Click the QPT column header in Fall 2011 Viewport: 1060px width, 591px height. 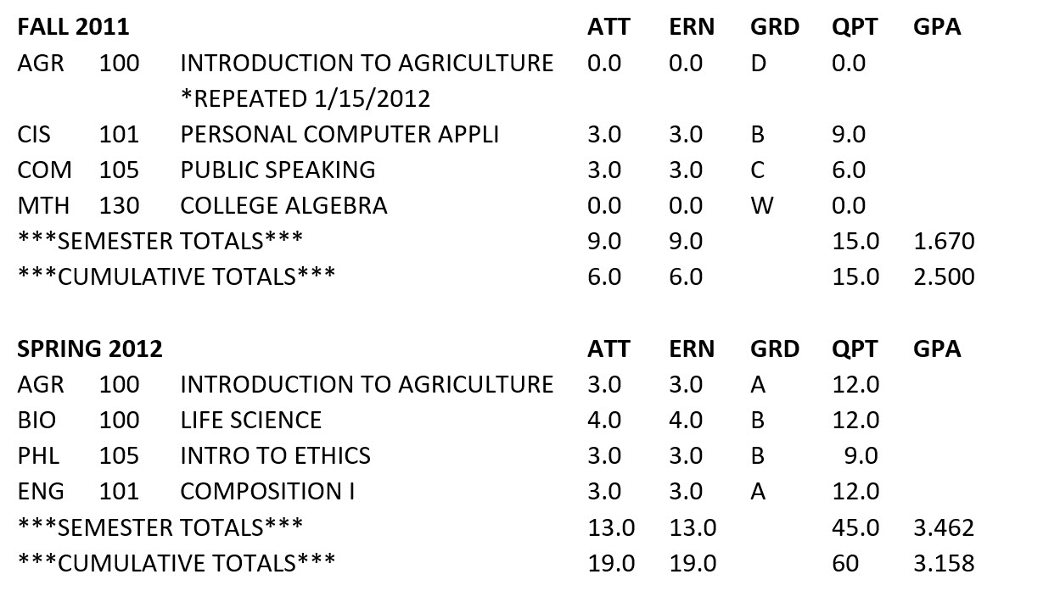pyautogui.click(x=855, y=27)
